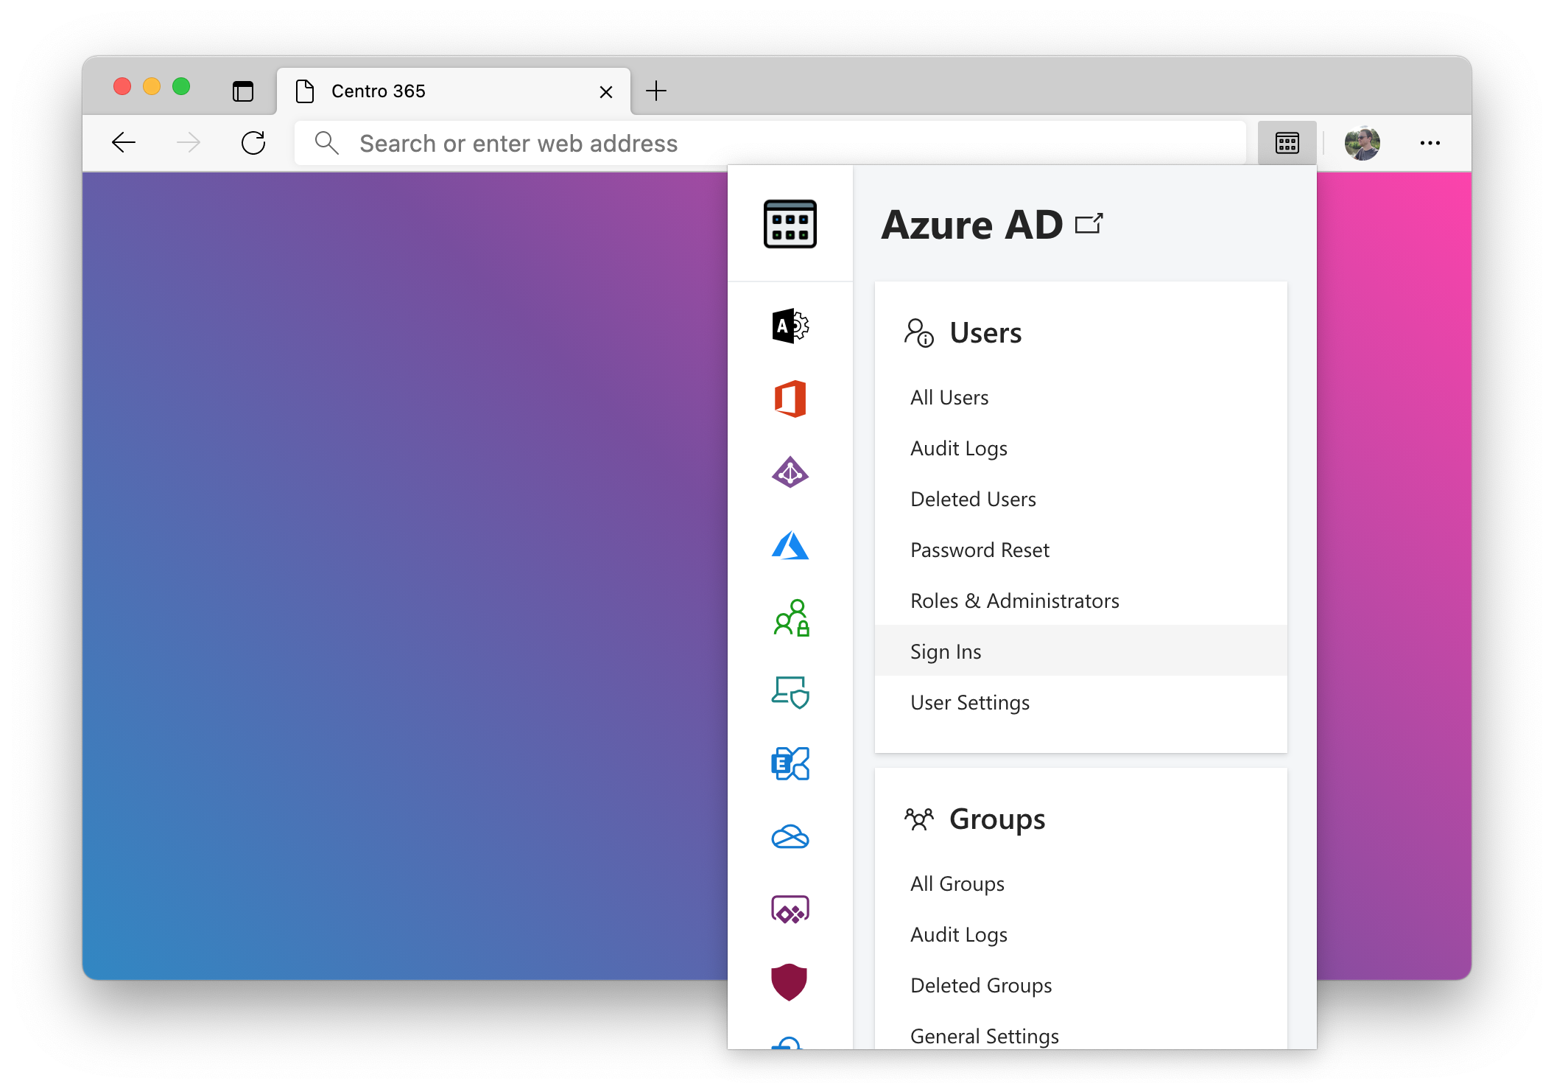The image size is (1554, 1089).
Task: Open Azure AD external link icon
Action: pyautogui.click(x=1089, y=224)
